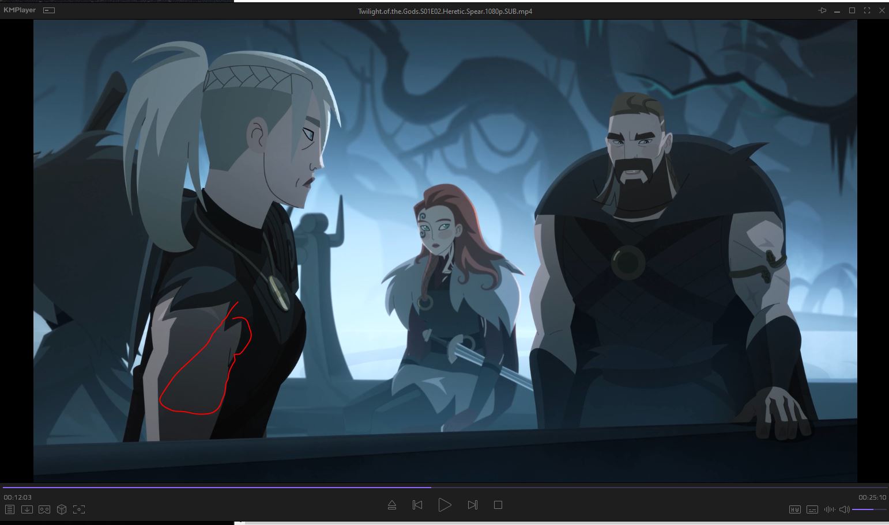Click the 3D cube icon

(x=62, y=509)
